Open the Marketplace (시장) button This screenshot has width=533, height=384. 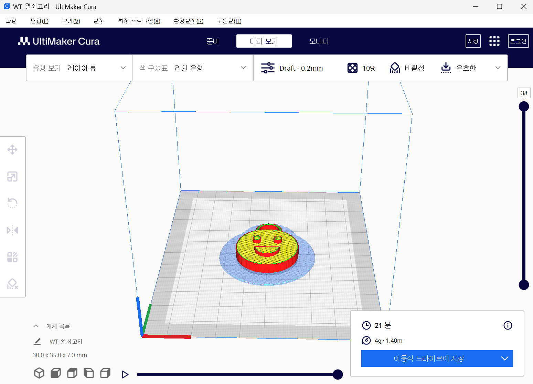[473, 41]
